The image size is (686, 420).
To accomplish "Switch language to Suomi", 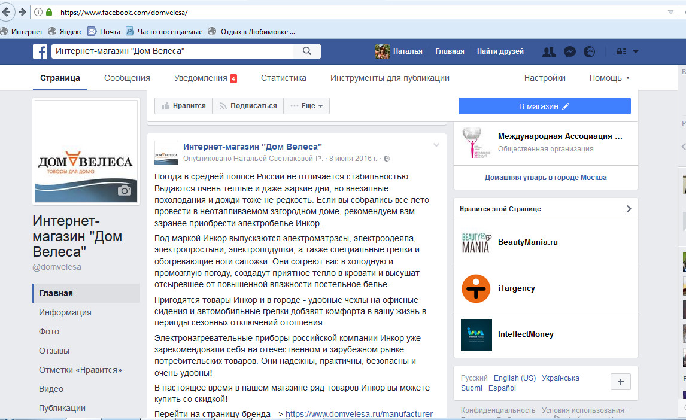I will click(x=472, y=388).
